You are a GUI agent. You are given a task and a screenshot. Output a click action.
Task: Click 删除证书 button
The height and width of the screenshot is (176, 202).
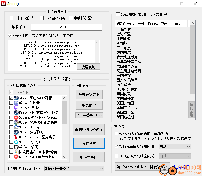(89, 106)
